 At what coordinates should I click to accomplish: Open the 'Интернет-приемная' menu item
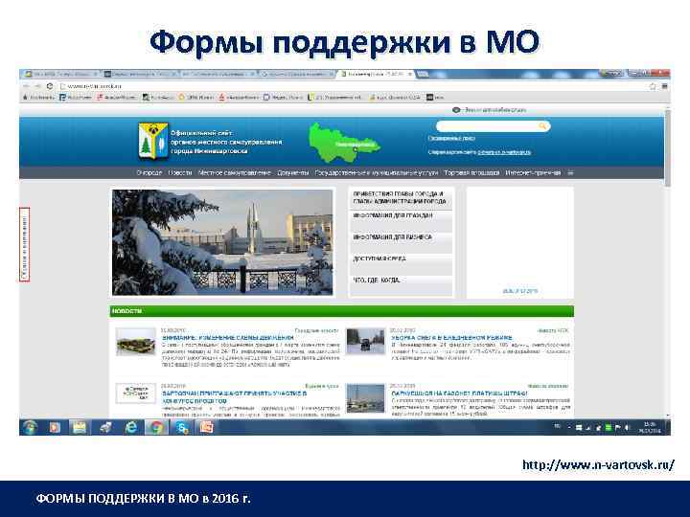coord(533,172)
